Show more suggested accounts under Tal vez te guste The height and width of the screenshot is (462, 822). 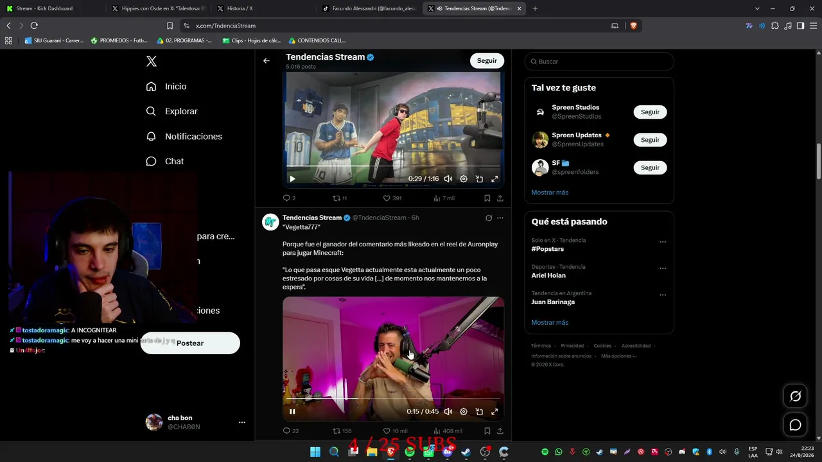click(x=550, y=193)
